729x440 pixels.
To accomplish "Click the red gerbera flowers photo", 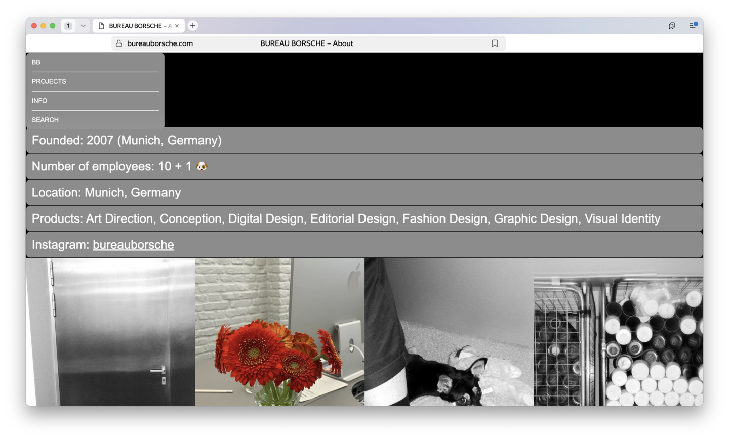I will 279,332.
